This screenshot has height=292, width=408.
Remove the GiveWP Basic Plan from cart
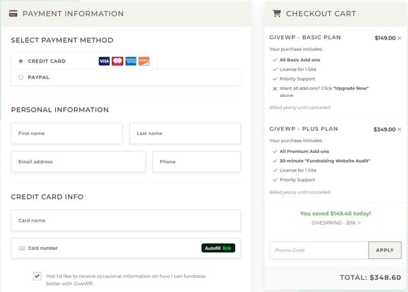(399, 38)
